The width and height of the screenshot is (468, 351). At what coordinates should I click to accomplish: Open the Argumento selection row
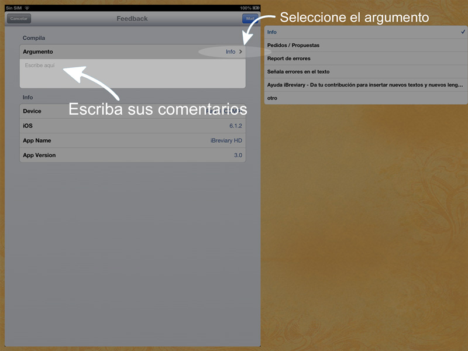pos(117,52)
